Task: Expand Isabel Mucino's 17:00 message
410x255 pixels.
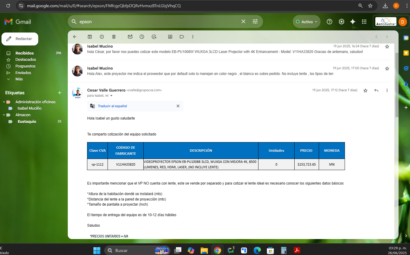Action: tap(229, 71)
